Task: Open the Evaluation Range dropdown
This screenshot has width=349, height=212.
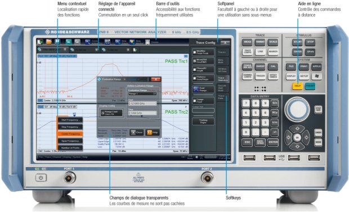Action: pos(142,94)
